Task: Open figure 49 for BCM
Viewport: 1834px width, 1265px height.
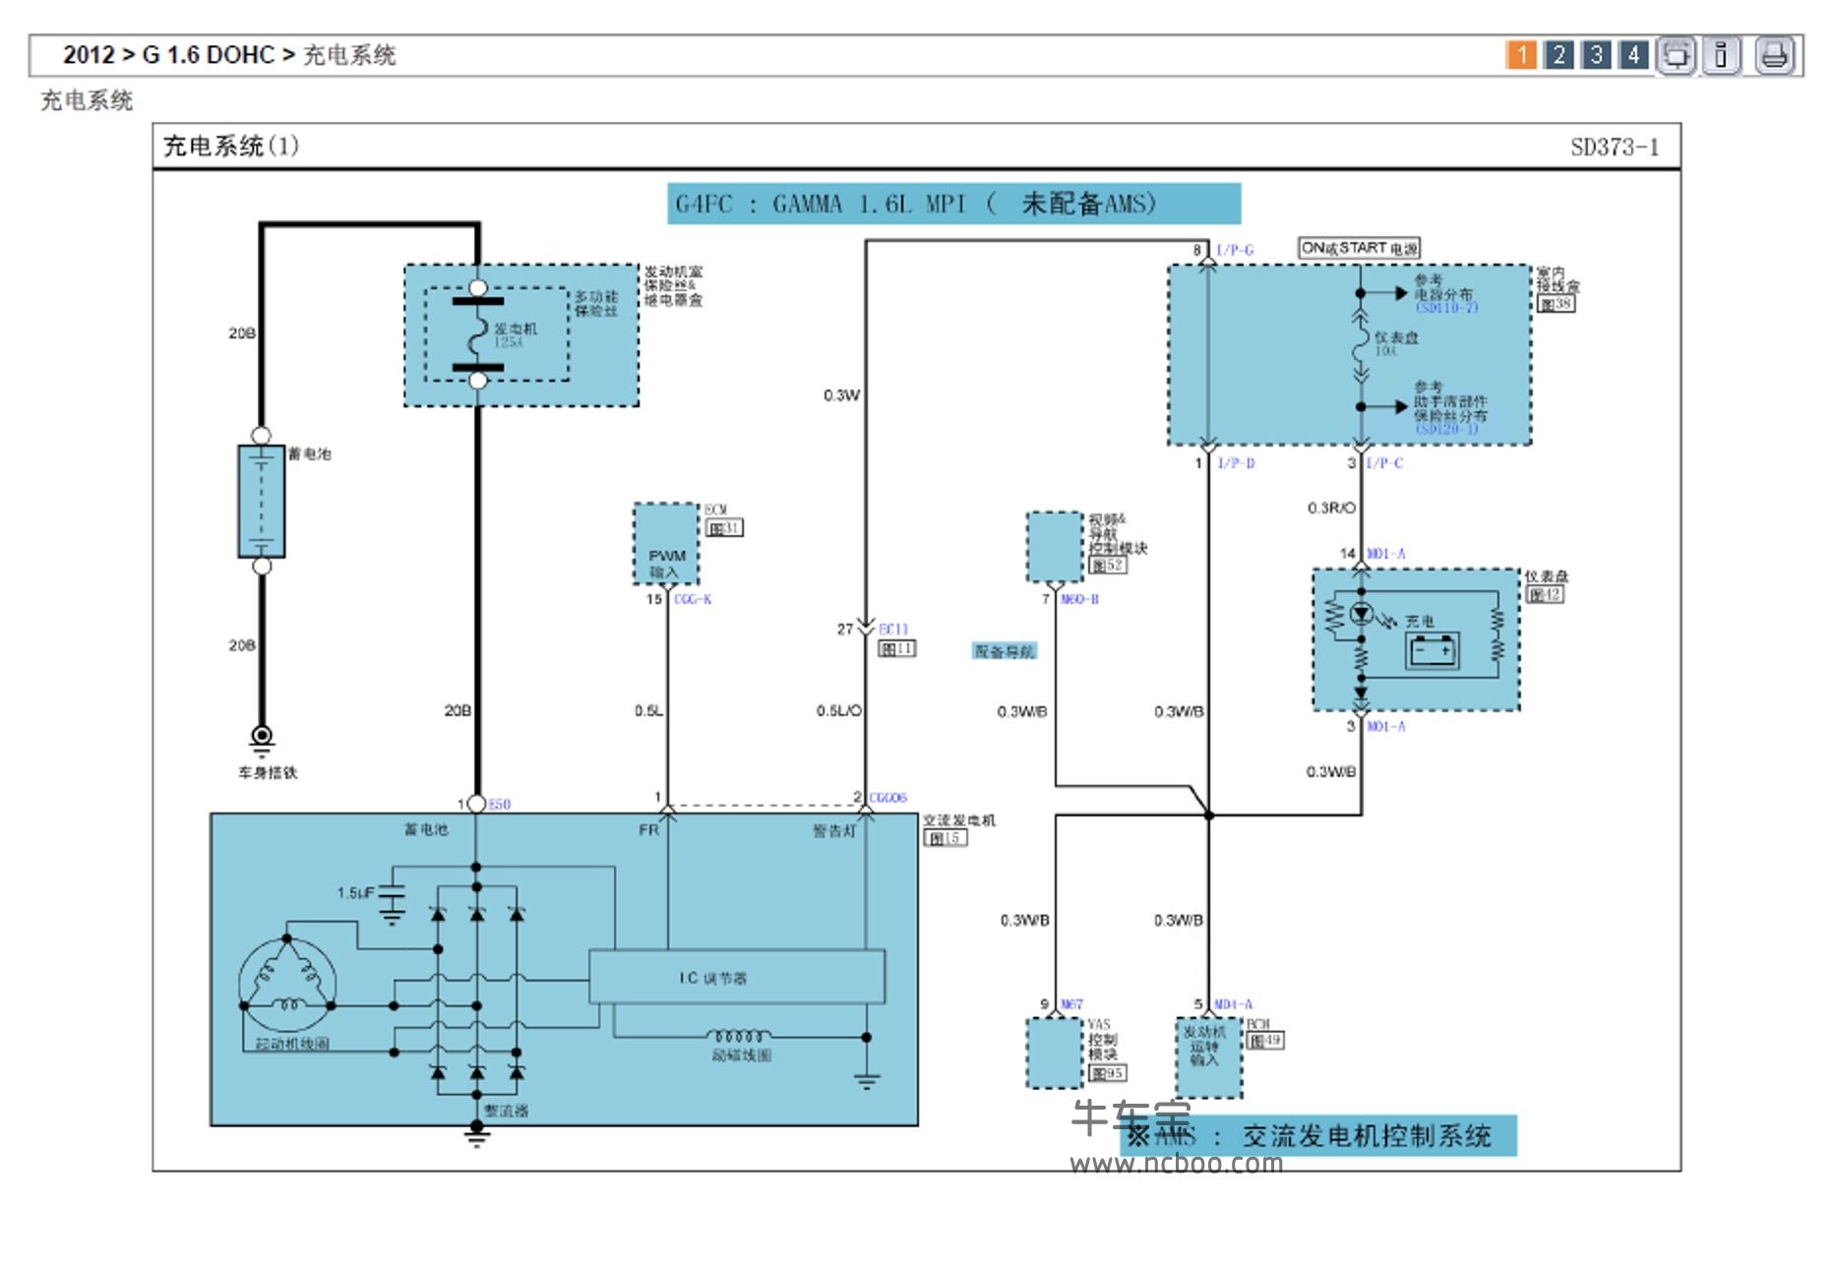Action: coord(1265,1041)
